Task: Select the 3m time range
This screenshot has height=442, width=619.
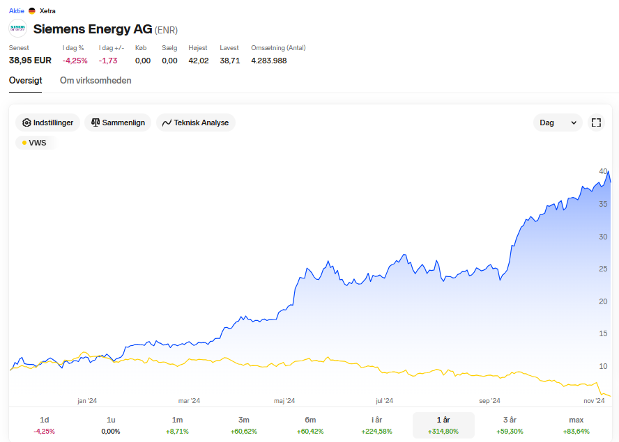Action: tap(244, 425)
